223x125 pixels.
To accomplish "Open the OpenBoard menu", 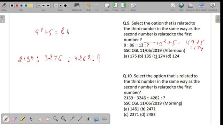I will [x=213, y=7].
